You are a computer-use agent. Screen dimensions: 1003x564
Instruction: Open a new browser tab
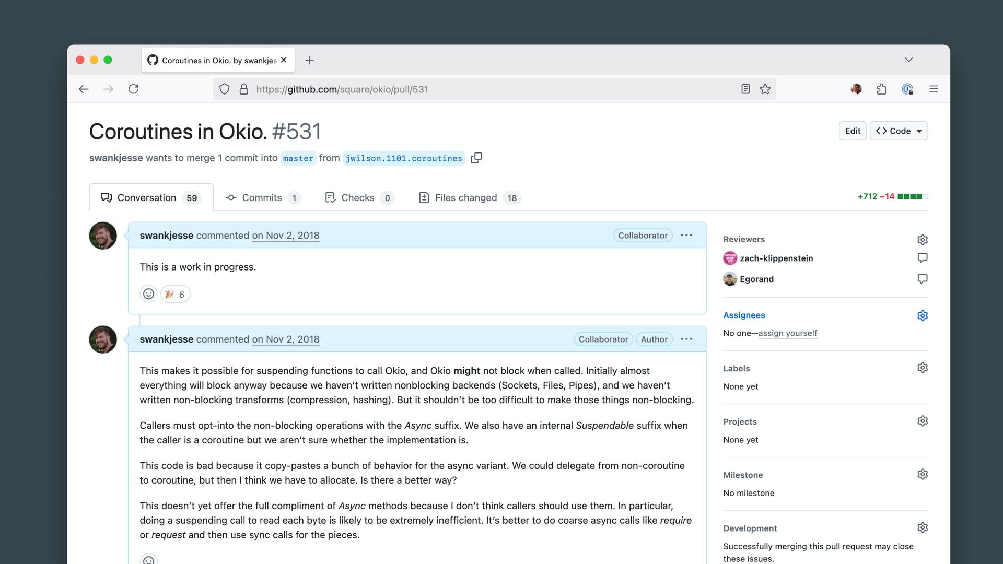(x=310, y=61)
